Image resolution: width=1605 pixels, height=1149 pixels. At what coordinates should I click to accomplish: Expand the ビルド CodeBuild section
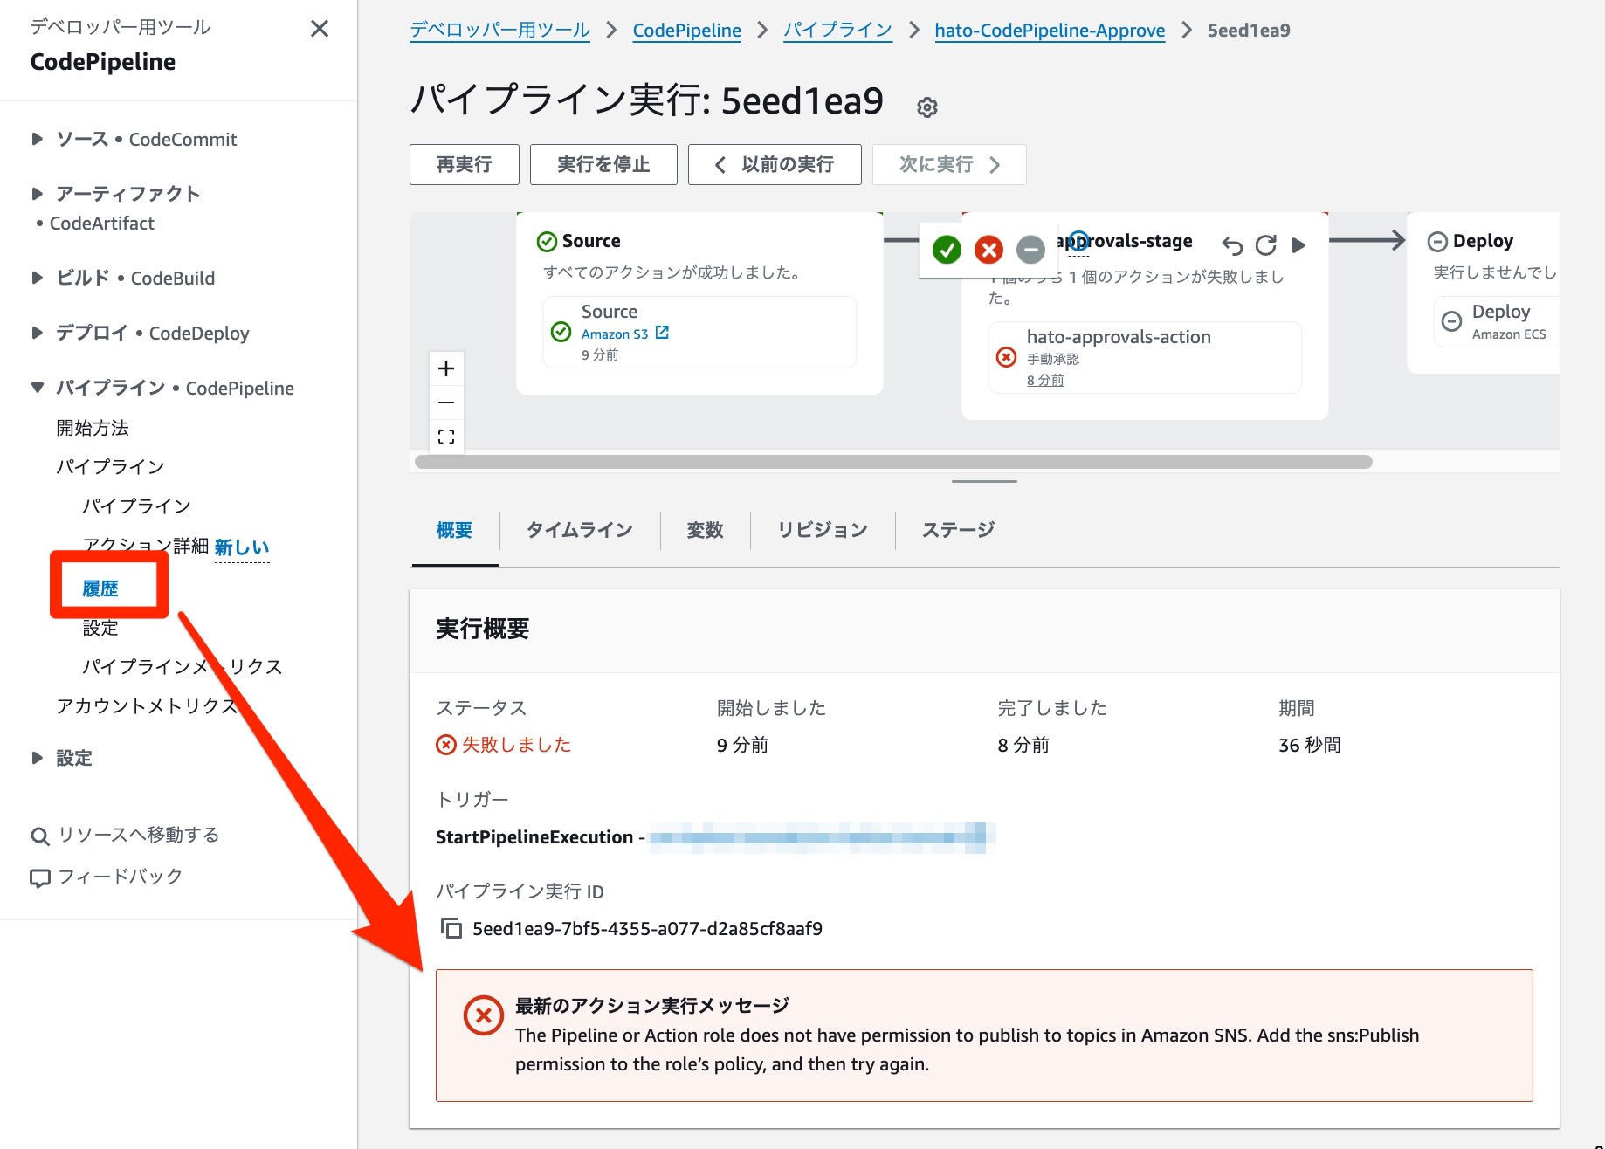click(x=37, y=278)
